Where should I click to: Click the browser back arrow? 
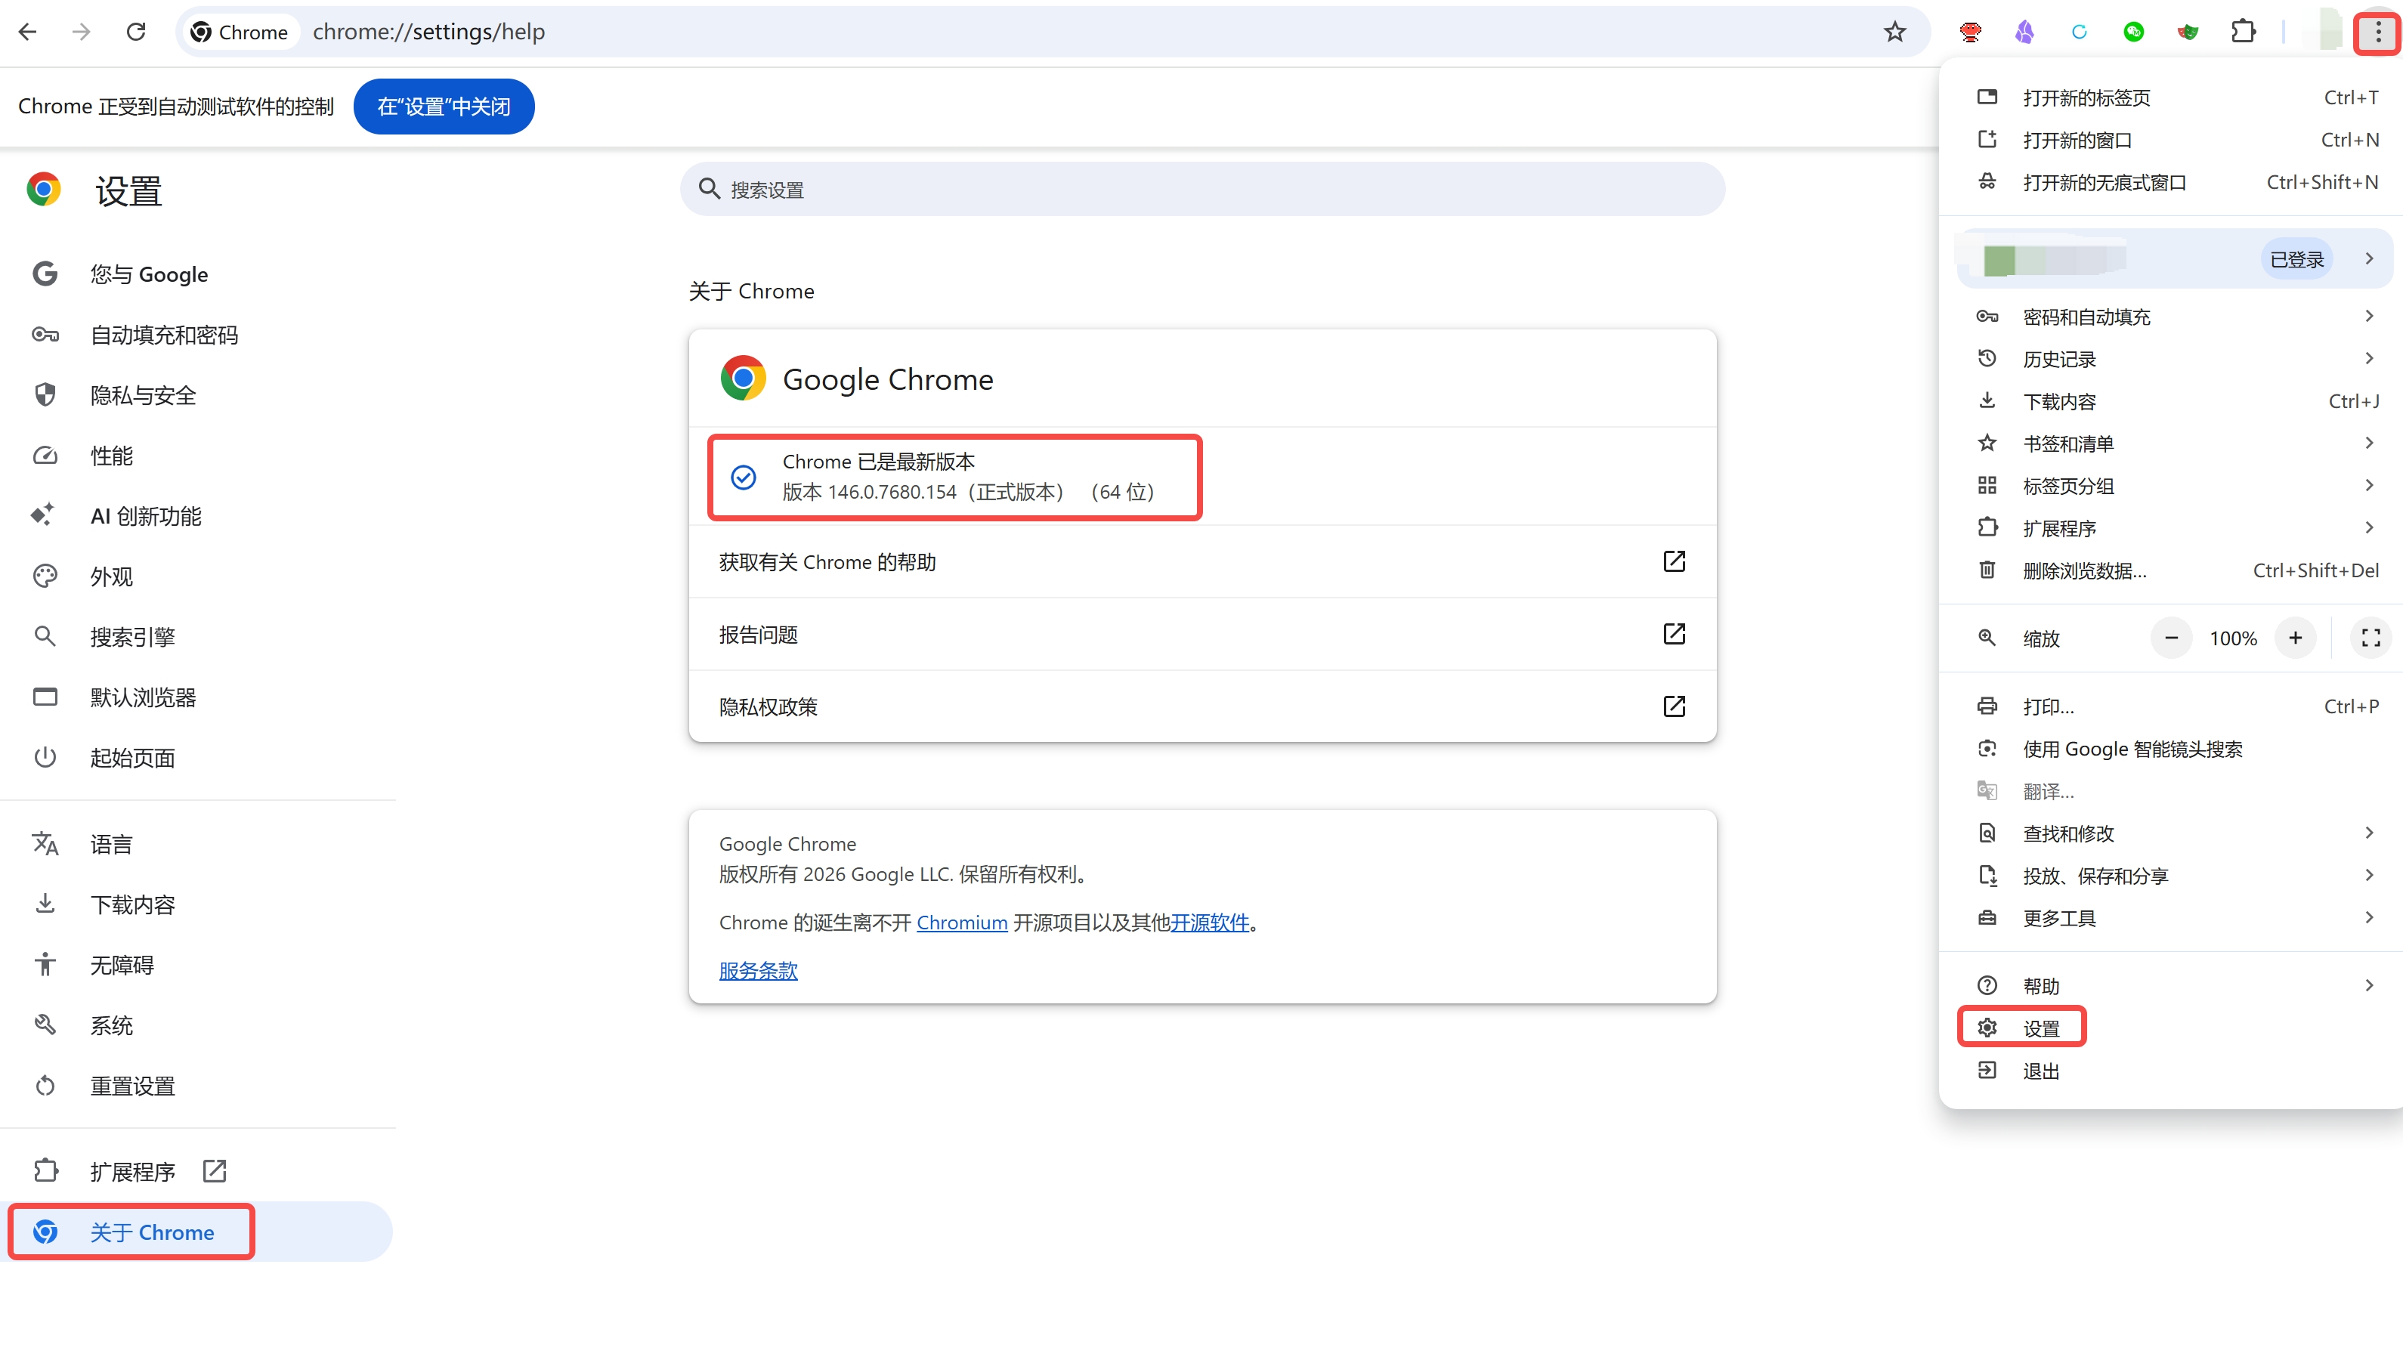click(28, 32)
